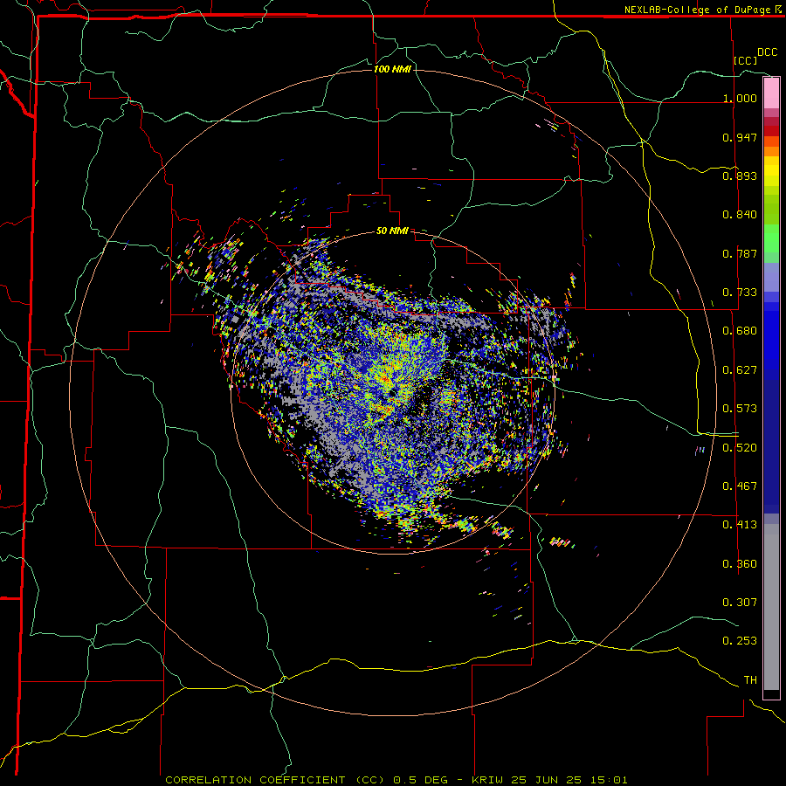This screenshot has height=786, width=786.
Task: Click the 0.413 legend value
Action: click(x=740, y=525)
